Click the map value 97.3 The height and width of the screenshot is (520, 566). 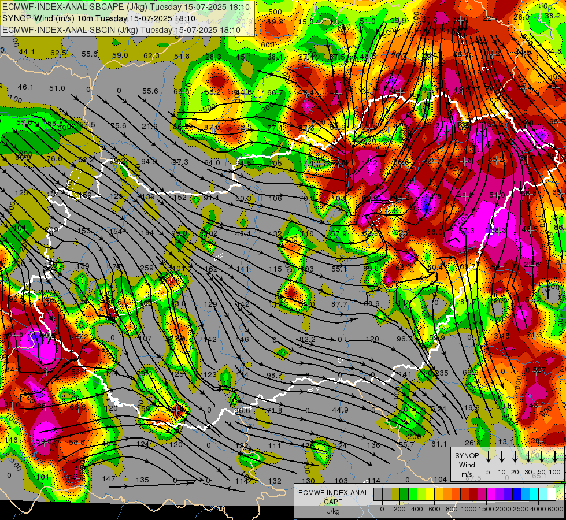(x=180, y=162)
